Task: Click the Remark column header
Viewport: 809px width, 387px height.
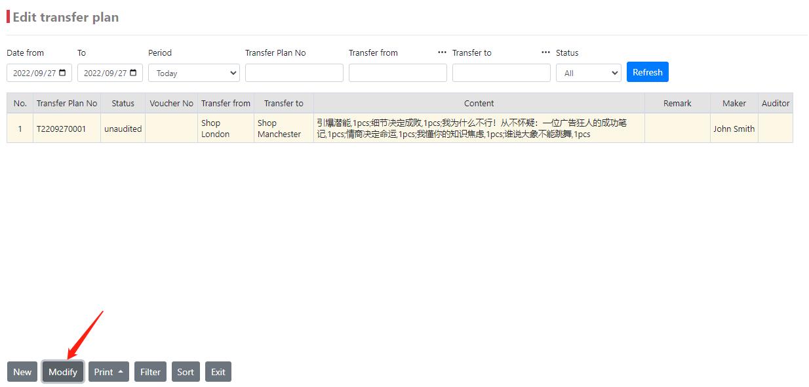Action: 678,103
